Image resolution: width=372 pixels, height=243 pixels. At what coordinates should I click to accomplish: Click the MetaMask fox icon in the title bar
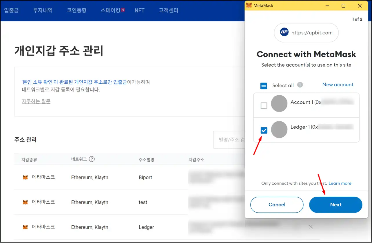[249, 6]
